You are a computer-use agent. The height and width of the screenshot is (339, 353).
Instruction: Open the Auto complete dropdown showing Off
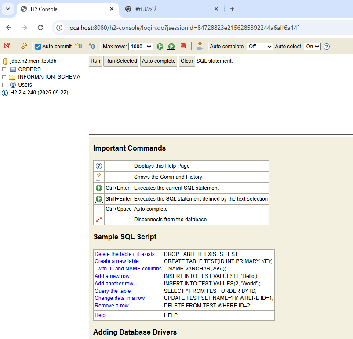click(260, 47)
